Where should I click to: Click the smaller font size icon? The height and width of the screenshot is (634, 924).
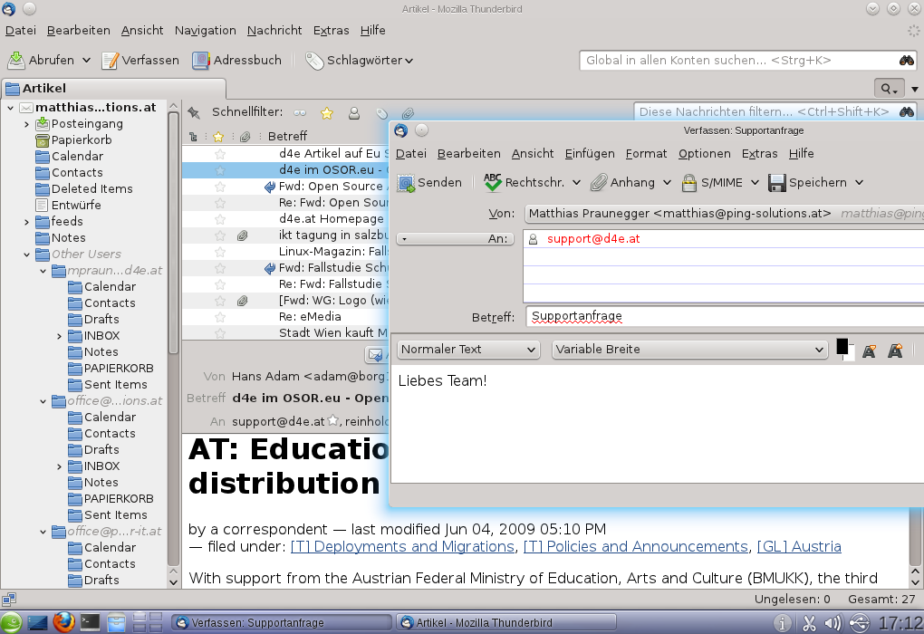[869, 351]
